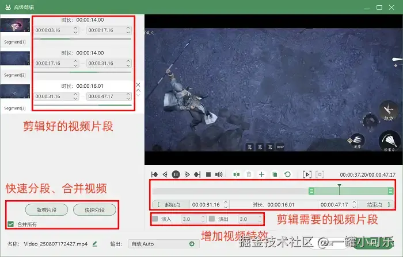Viewport: 403px width, 257px height.
Task: Click the 新增片段 button
Action: click(x=47, y=210)
